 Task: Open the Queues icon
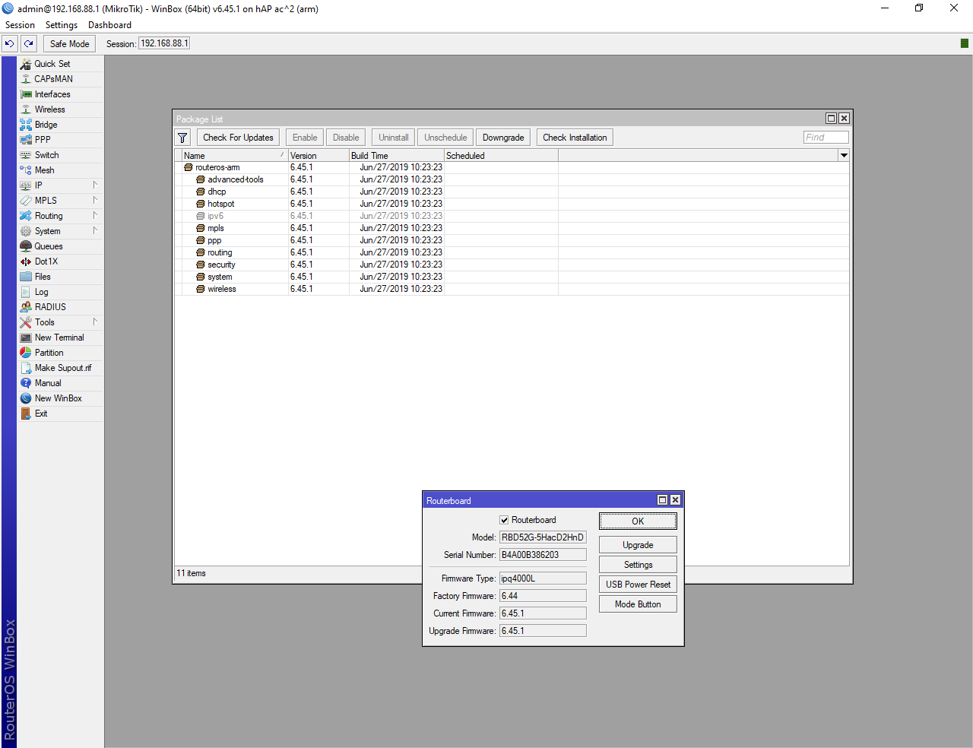pos(26,246)
